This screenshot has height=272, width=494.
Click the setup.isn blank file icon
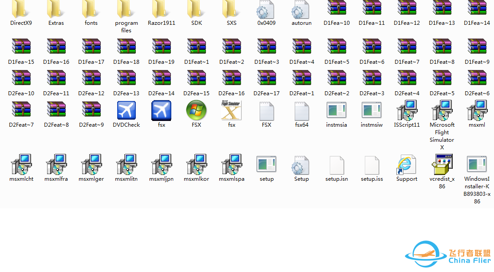point(336,165)
